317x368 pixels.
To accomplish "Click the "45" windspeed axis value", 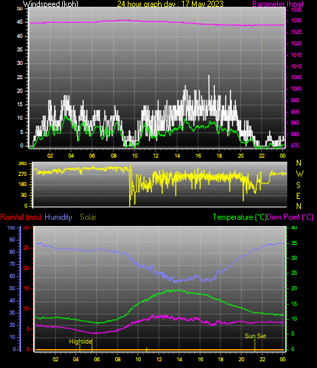I will (x=20, y=22).
